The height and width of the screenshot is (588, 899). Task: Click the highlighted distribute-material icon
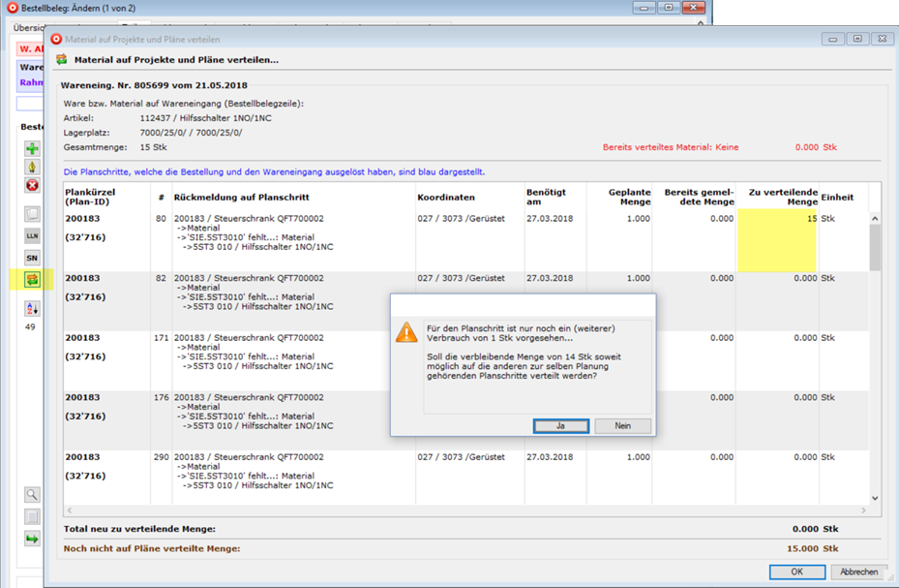[32, 281]
